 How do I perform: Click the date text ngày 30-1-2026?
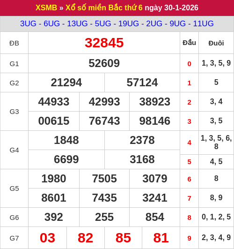172,8
